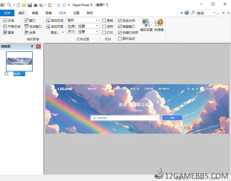Open a file with the folder icon

[x=24, y=5]
